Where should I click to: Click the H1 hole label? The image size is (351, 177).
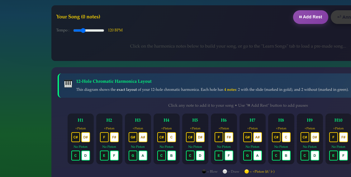[81, 120]
